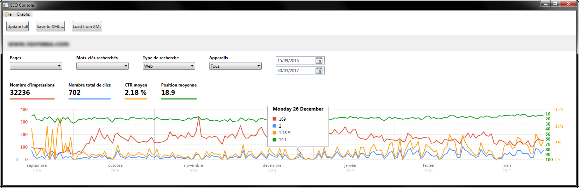579x188 pixels.
Task: Close the SEO Console window
Action: point(568,4)
